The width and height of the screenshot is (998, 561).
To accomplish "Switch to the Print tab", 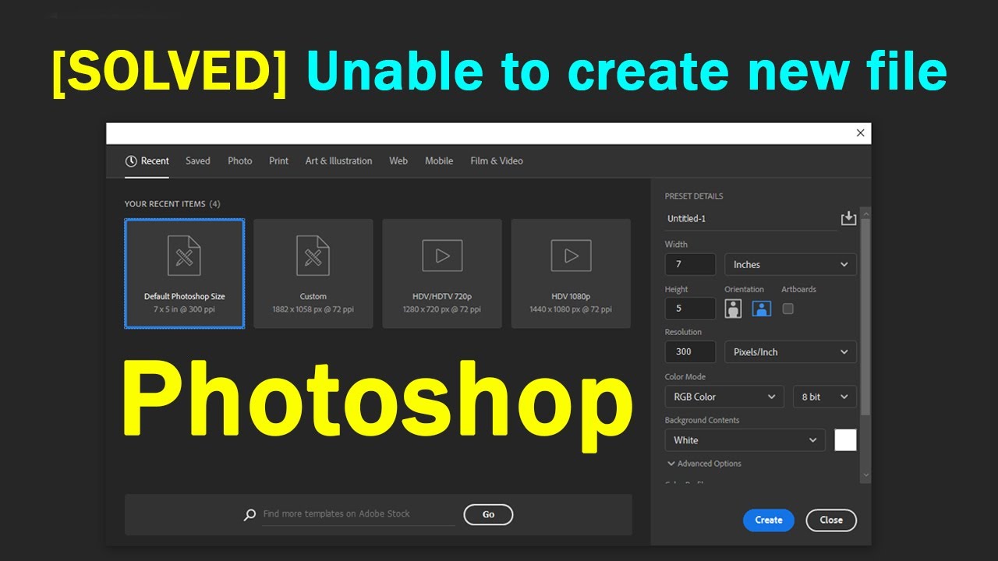I will (x=278, y=161).
